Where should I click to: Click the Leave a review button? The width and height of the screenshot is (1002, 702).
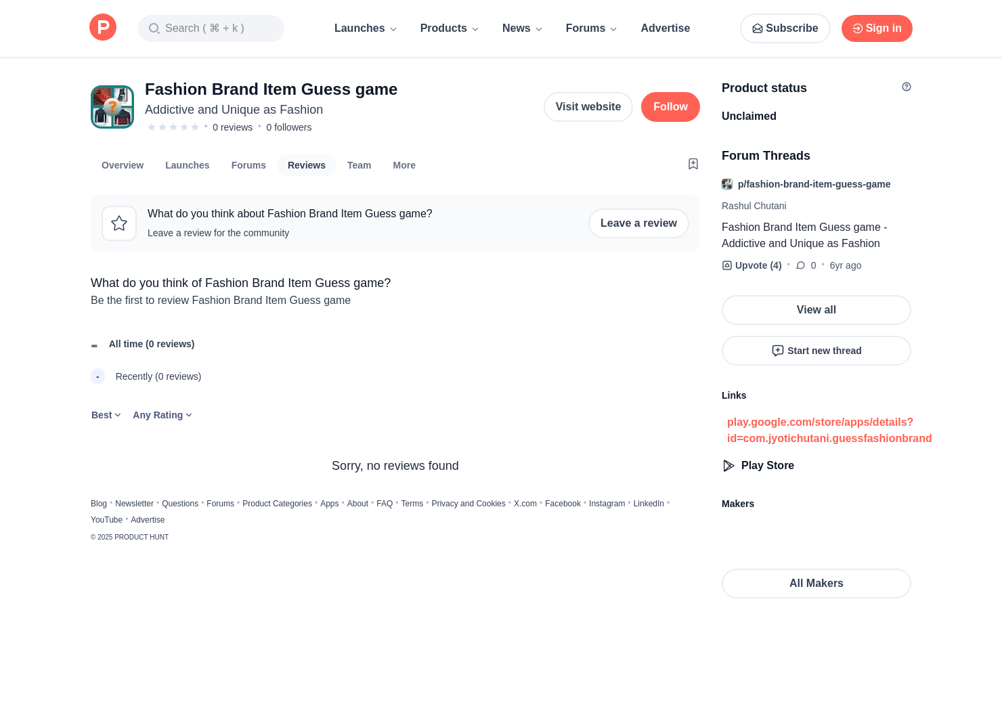click(638, 223)
